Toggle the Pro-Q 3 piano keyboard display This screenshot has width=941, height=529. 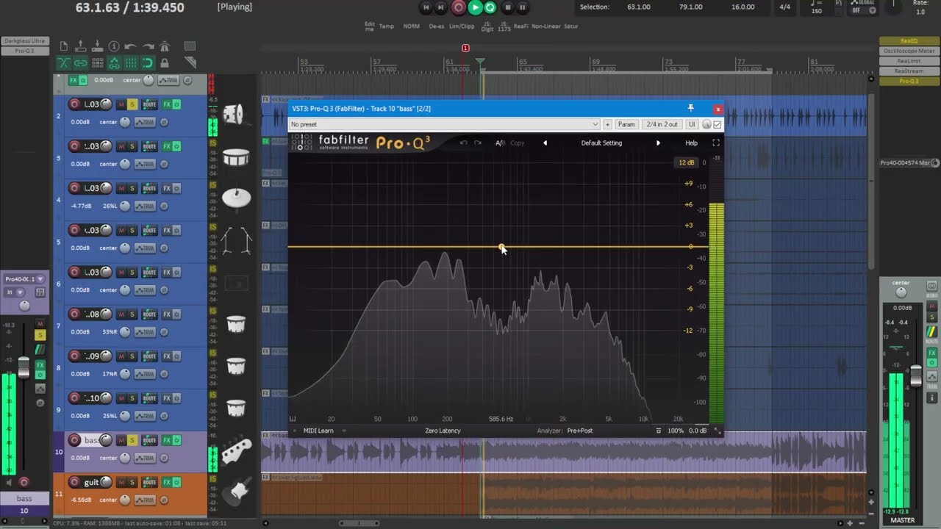(293, 419)
